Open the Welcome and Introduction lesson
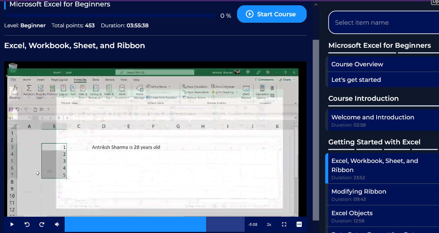 (383, 120)
